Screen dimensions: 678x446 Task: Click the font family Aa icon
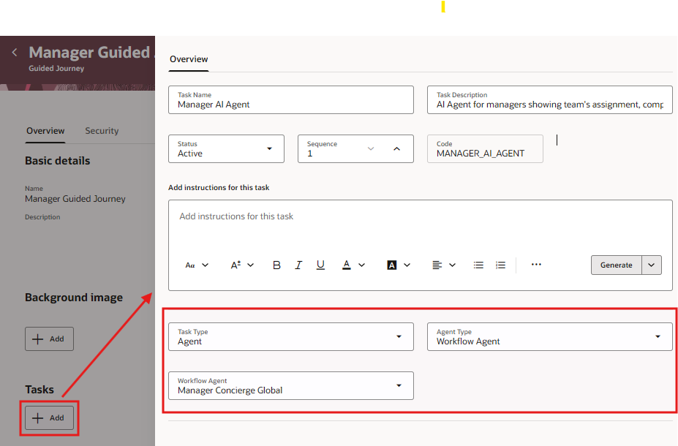[190, 265]
